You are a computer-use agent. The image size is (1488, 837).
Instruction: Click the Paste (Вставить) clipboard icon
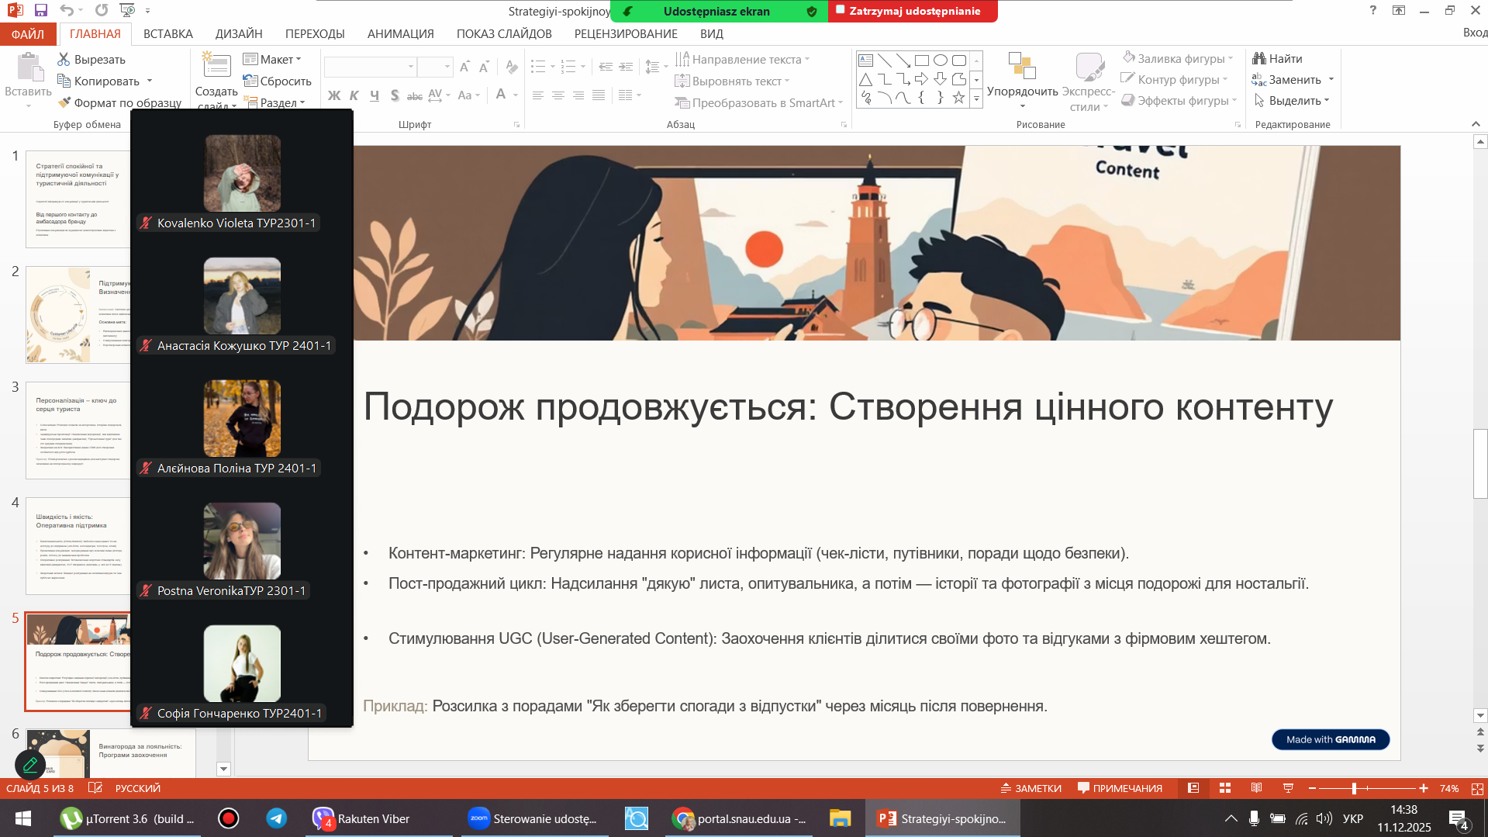click(x=29, y=68)
